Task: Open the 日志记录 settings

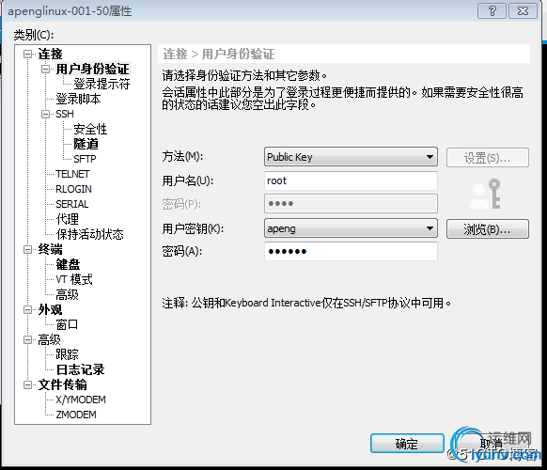Action: pos(80,369)
